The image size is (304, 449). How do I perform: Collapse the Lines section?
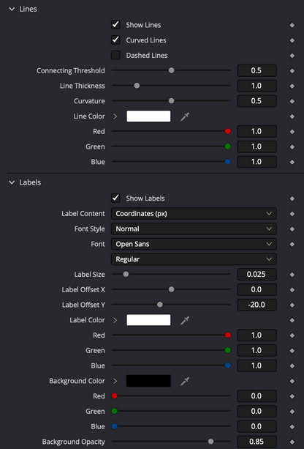tap(12, 10)
